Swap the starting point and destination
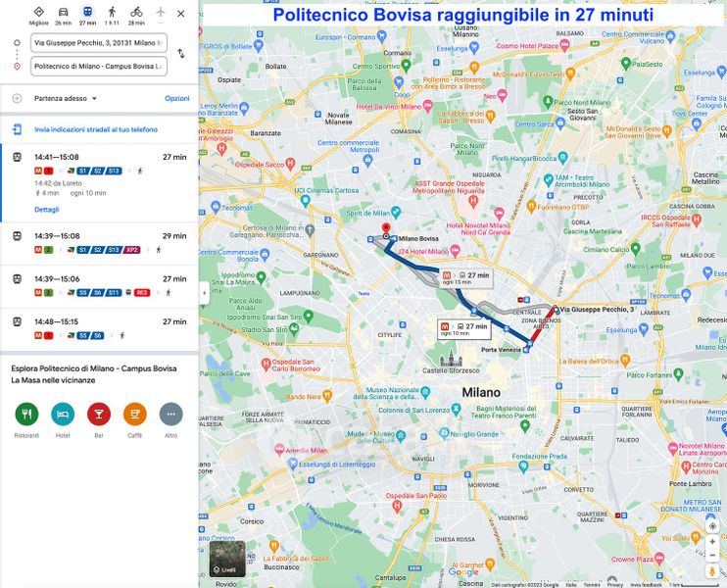 (x=181, y=54)
